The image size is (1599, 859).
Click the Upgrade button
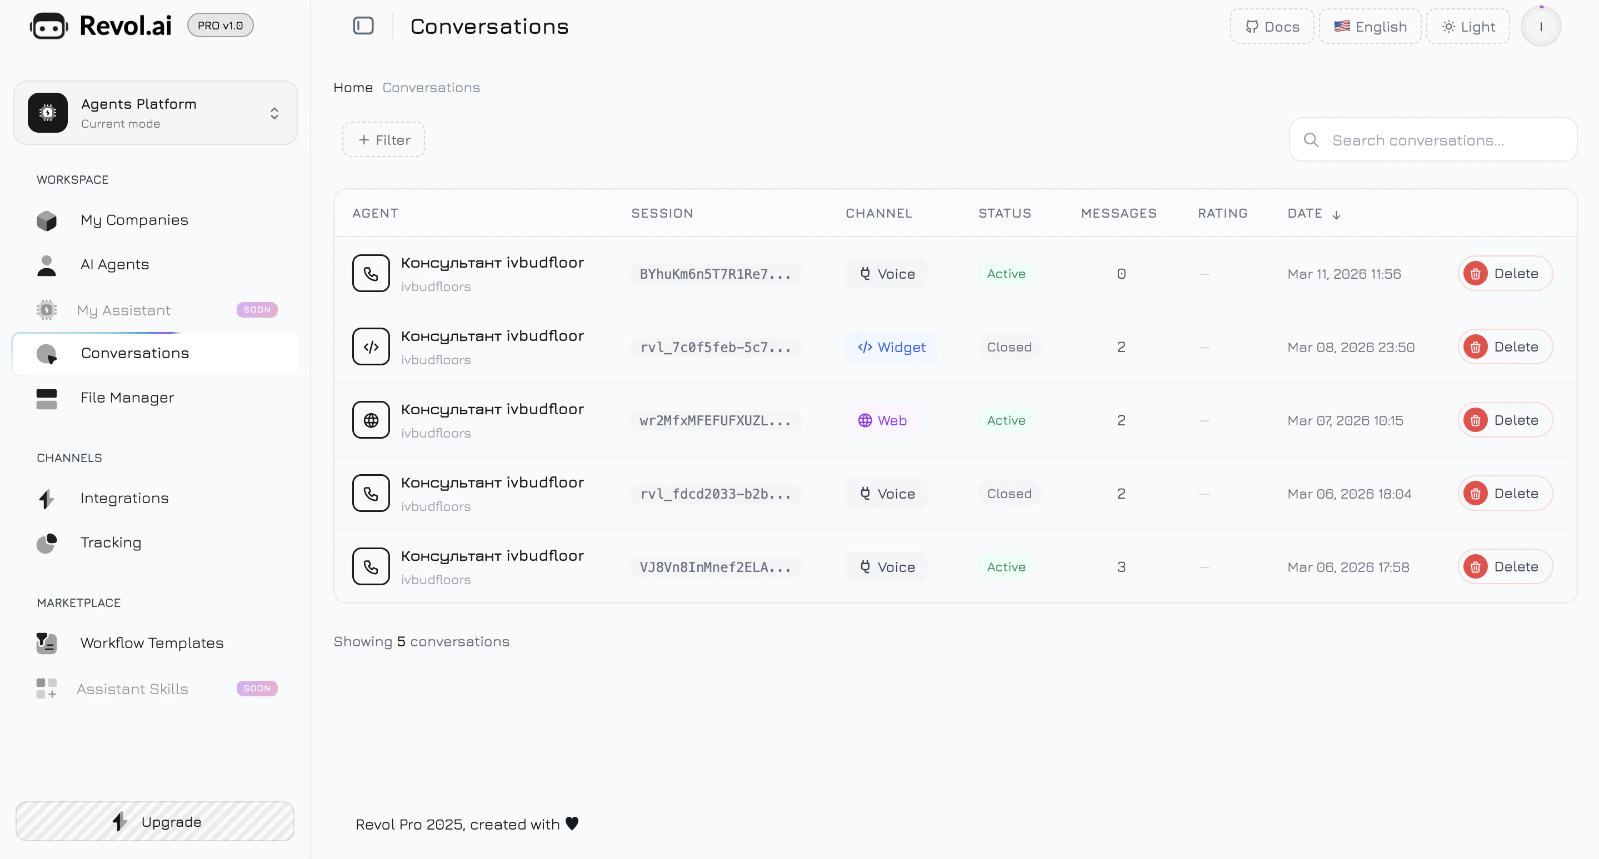click(x=155, y=821)
